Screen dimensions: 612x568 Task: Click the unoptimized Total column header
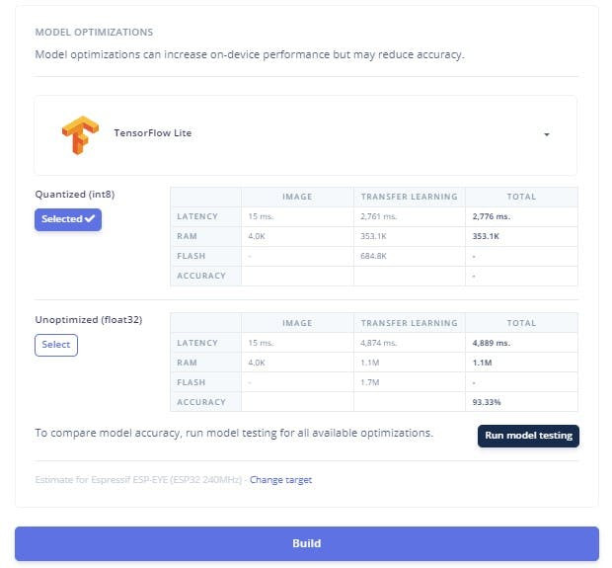click(x=521, y=323)
